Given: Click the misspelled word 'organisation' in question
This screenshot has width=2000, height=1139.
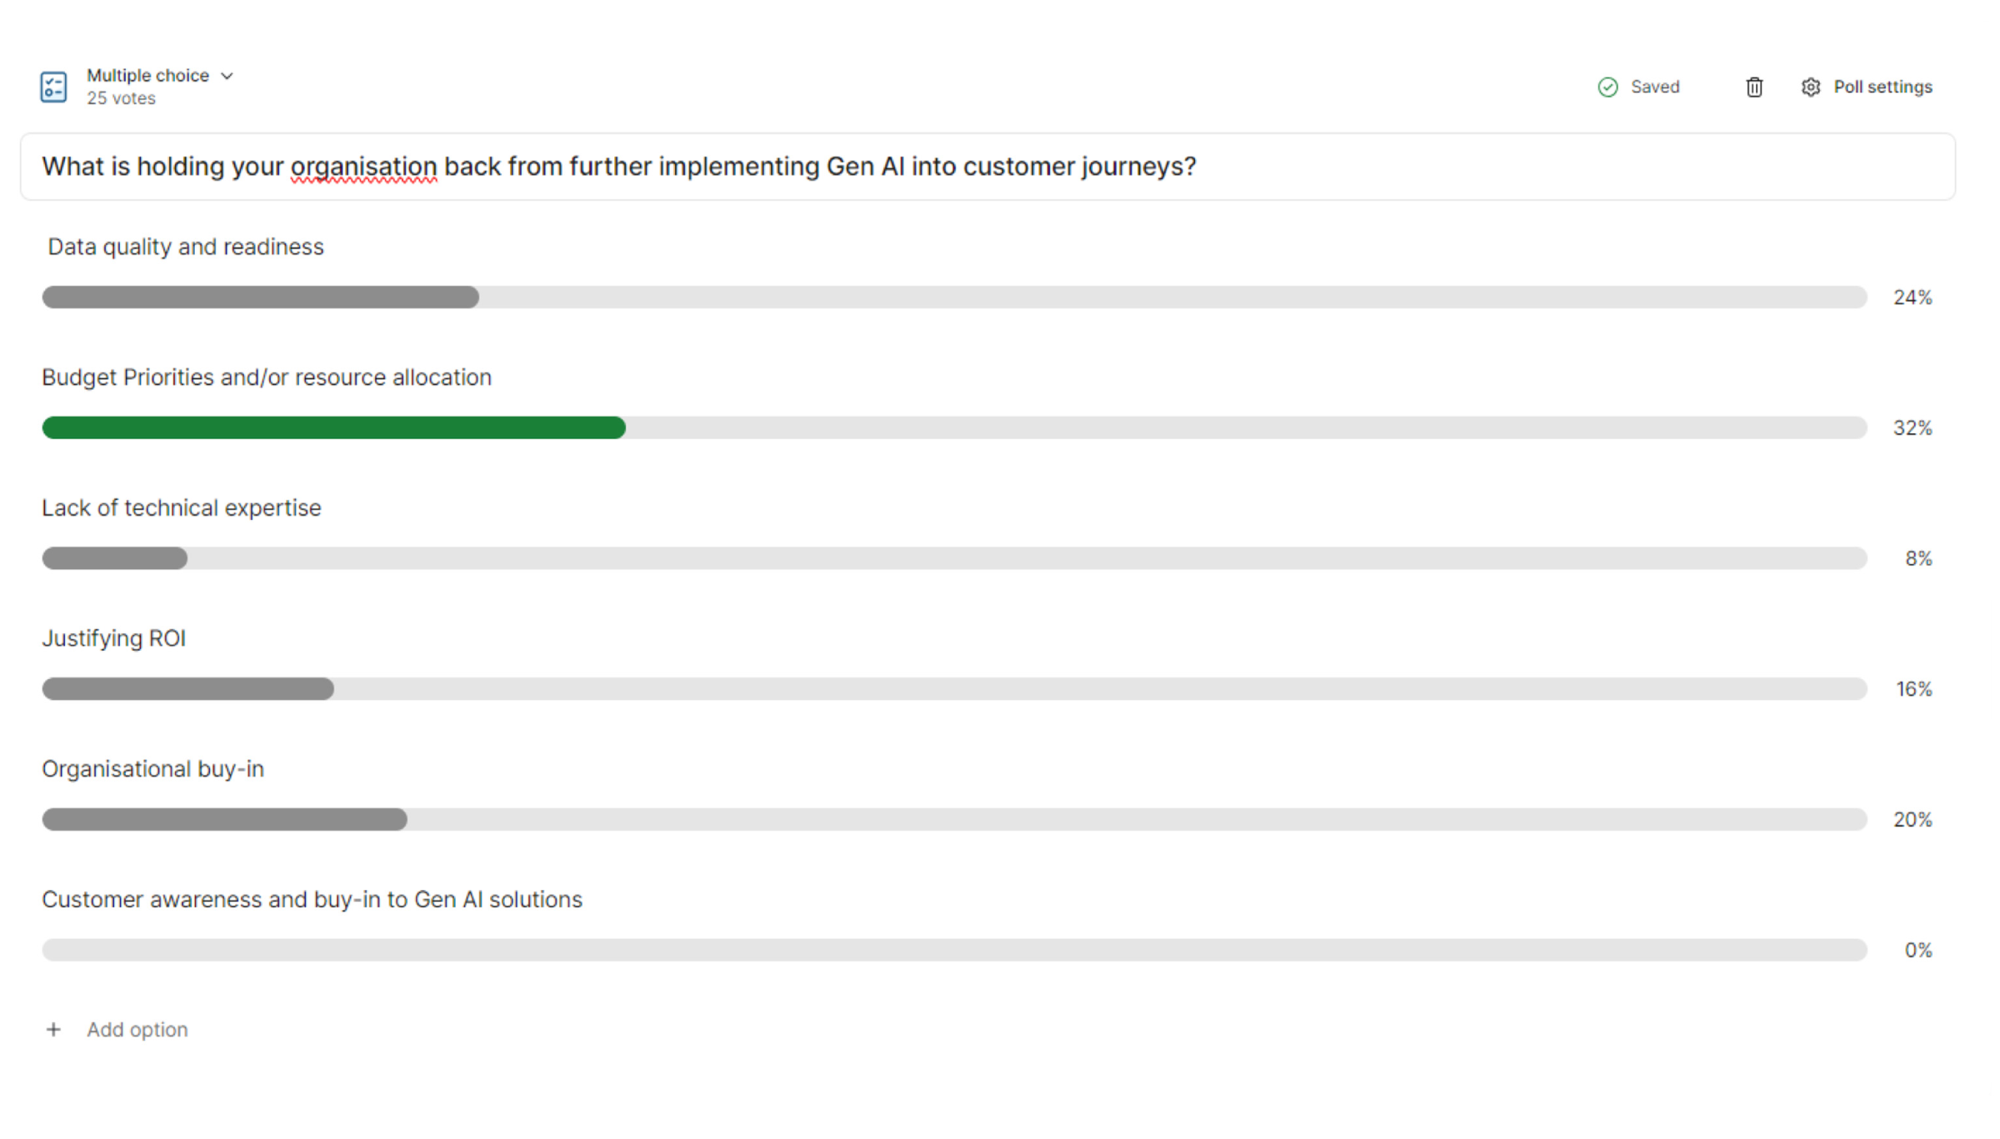Looking at the screenshot, I should click(x=363, y=167).
